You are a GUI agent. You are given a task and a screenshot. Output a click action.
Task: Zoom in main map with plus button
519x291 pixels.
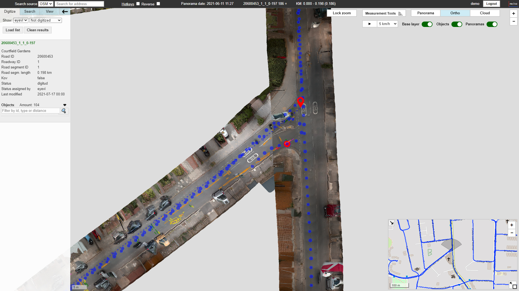click(513, 13)
